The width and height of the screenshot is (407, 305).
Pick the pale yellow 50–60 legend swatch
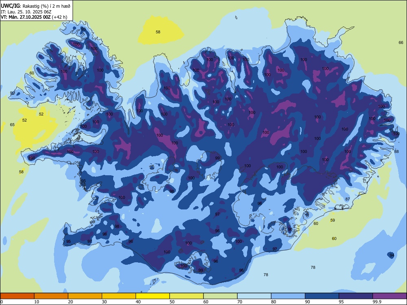point(186,296)
